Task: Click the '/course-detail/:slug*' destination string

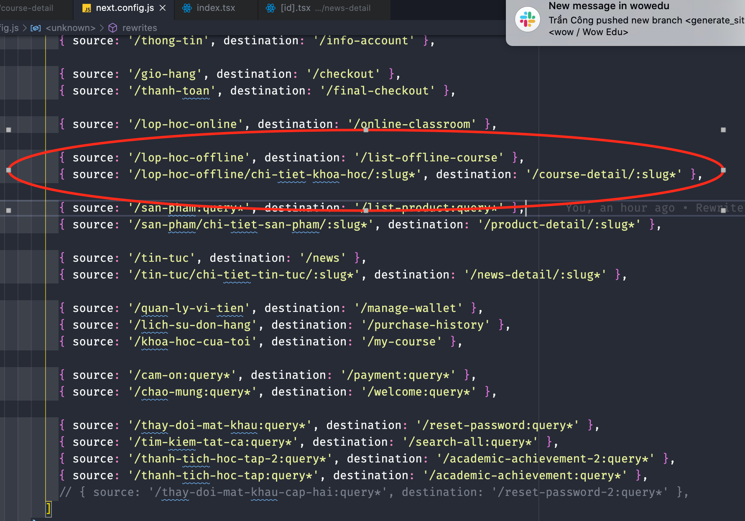Action: (x=604, y=174)
